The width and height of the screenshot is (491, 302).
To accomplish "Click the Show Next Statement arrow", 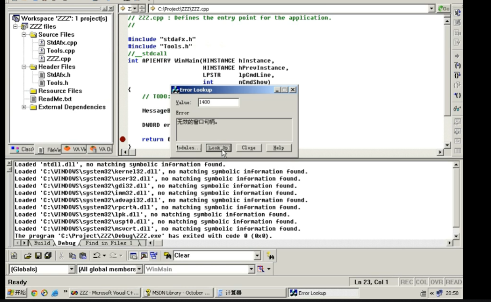I will 457,56.
